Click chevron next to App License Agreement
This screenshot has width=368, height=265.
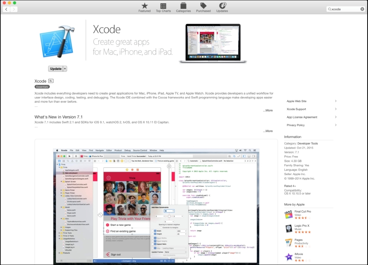click(336, 117)
